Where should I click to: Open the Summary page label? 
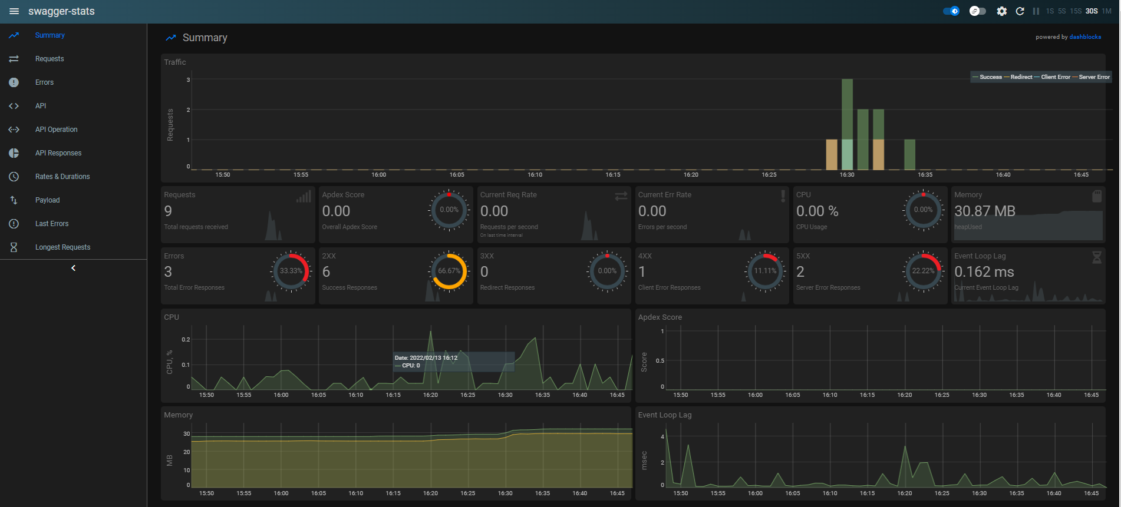[50, 35]
